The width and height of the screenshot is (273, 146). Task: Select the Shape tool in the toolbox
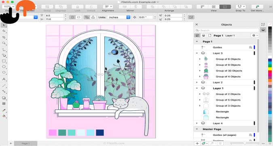(x=4, y=31)
